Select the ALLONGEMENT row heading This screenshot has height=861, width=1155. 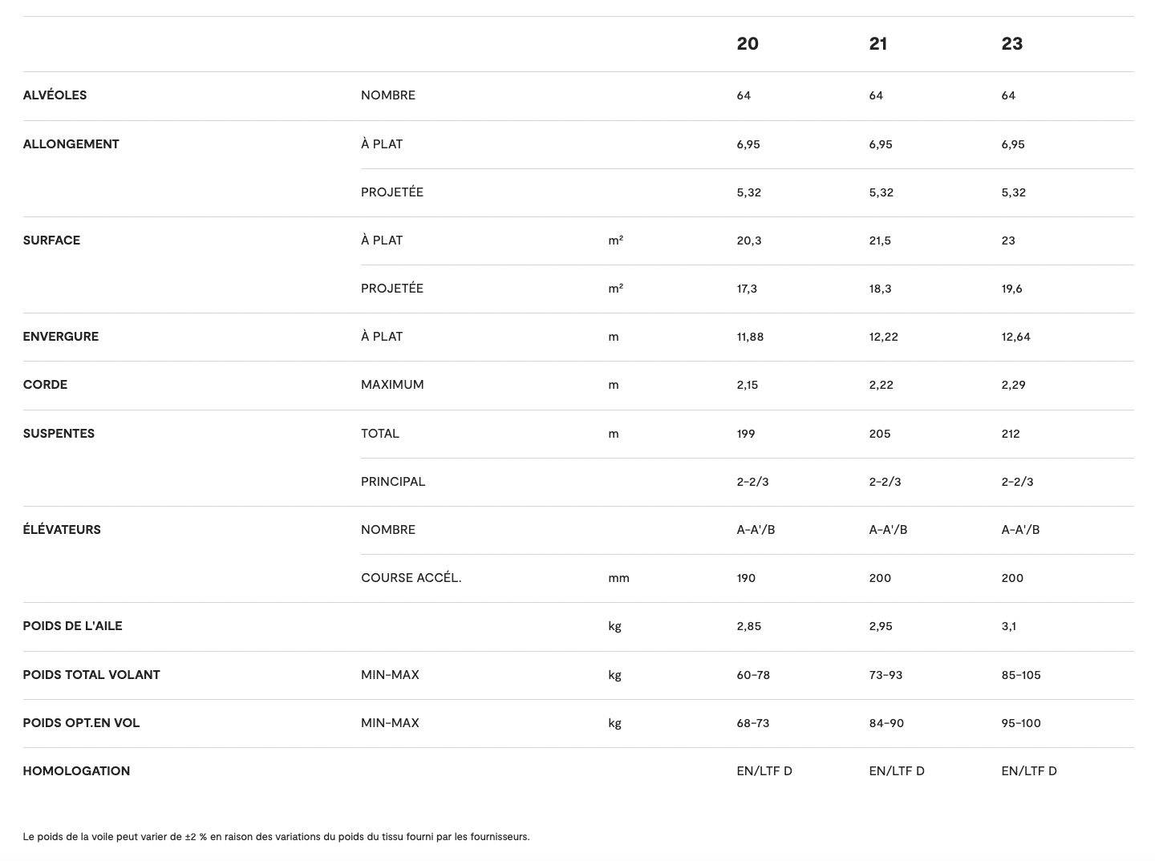pyautogui.click(x=71, y=144)
